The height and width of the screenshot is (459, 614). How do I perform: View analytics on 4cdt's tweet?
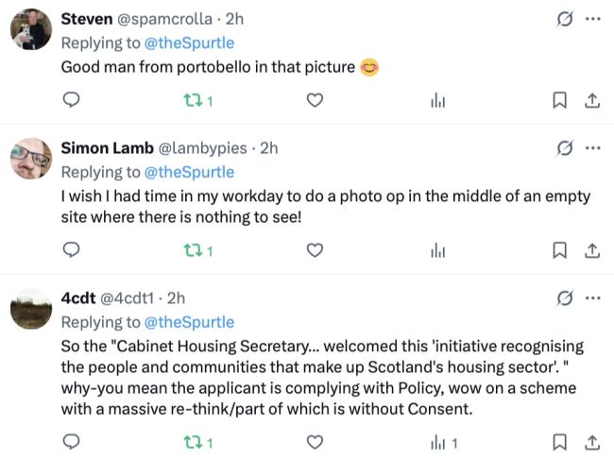(443, 442)
